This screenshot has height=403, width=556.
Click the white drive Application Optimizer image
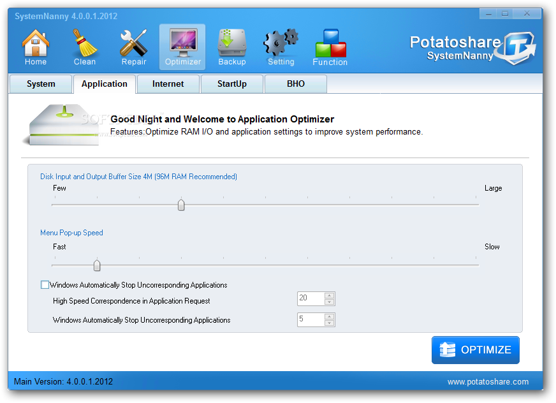[62, 125]
